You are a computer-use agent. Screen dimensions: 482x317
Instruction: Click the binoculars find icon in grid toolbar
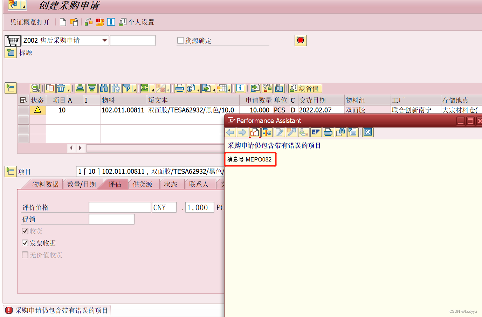104,88
